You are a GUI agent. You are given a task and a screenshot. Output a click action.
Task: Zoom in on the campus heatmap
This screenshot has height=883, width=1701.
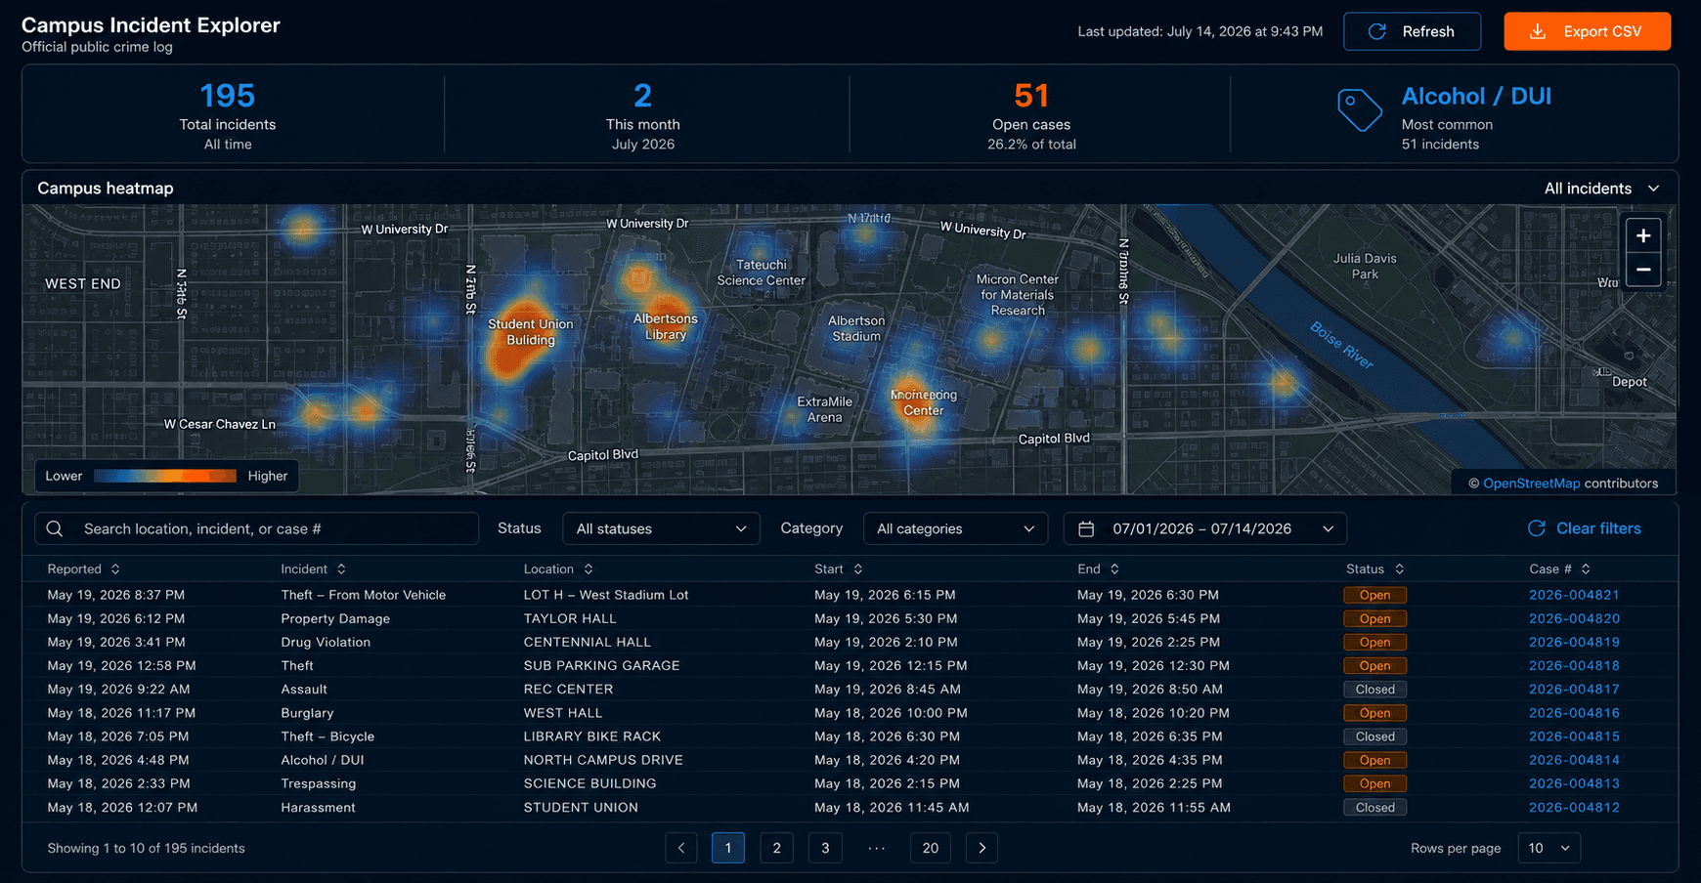coord(1643,235)
